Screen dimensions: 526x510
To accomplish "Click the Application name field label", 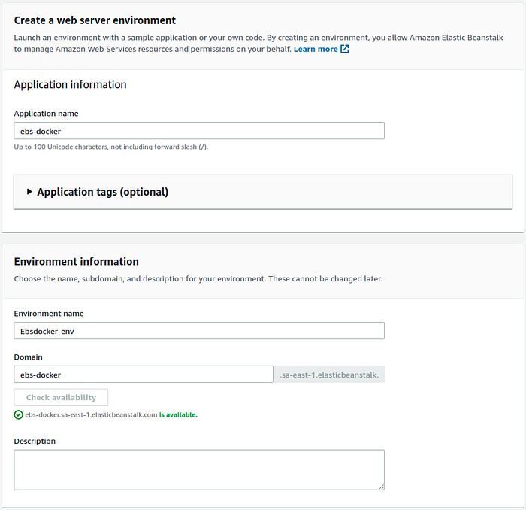I will click(46, 114).
